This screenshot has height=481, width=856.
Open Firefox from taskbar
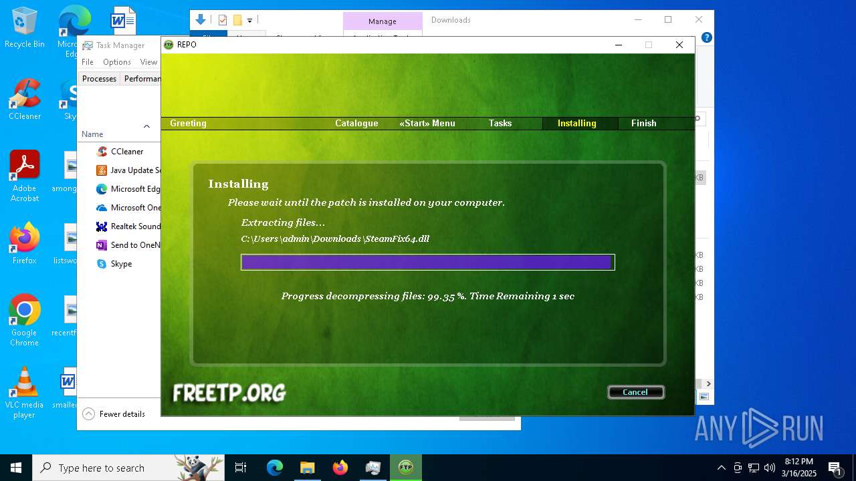tap(340, 468)
